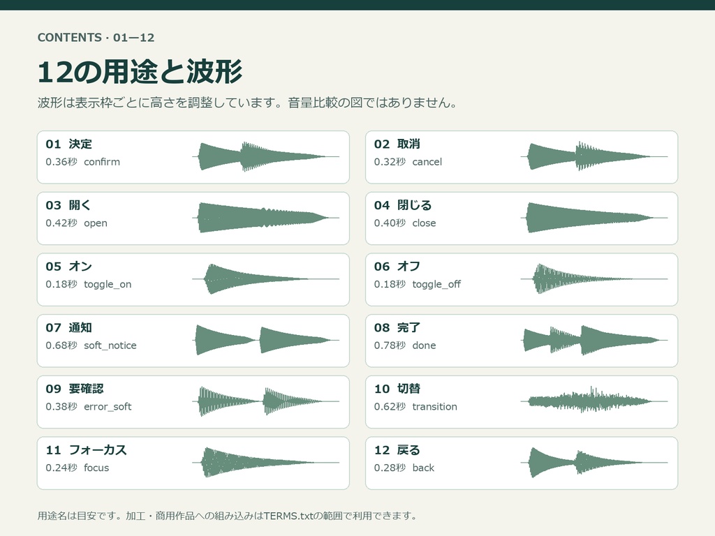Click the 03 開く open waveform

pos(266,218)
